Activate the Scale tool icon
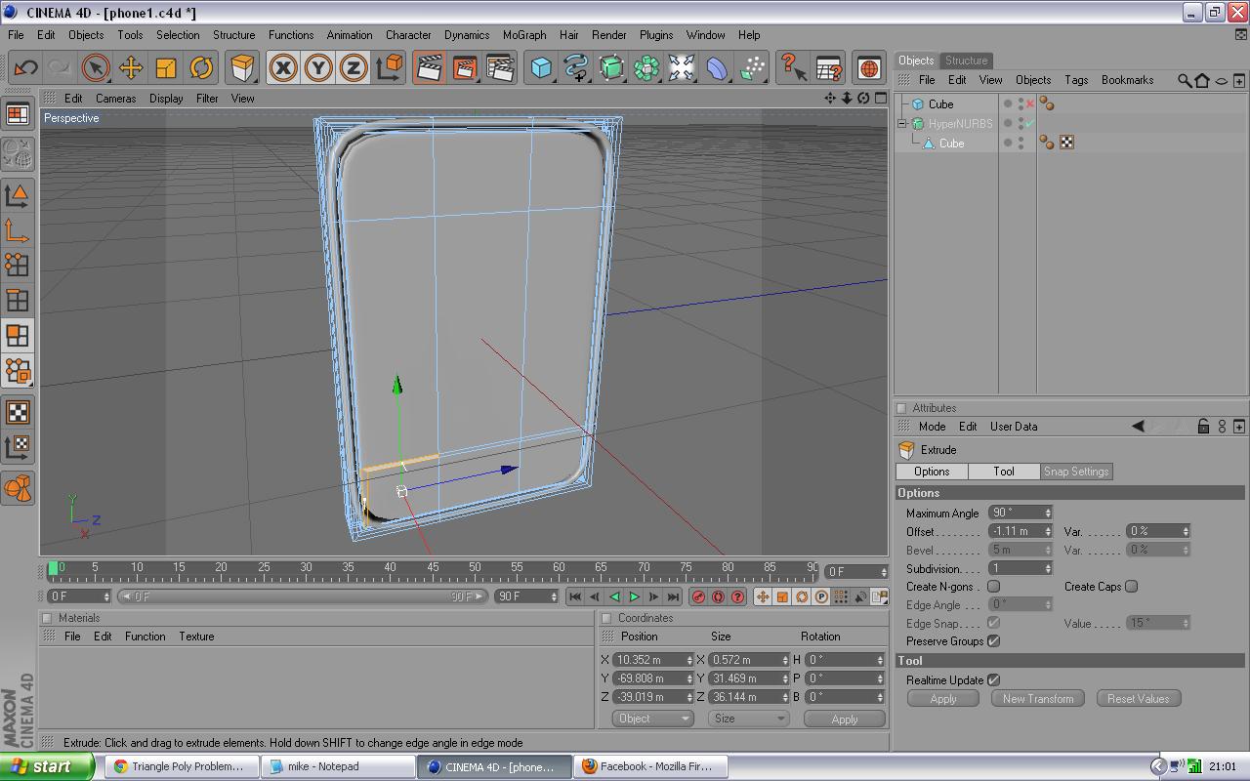Viewport: 1250px width, 781px height. [166, 67]
